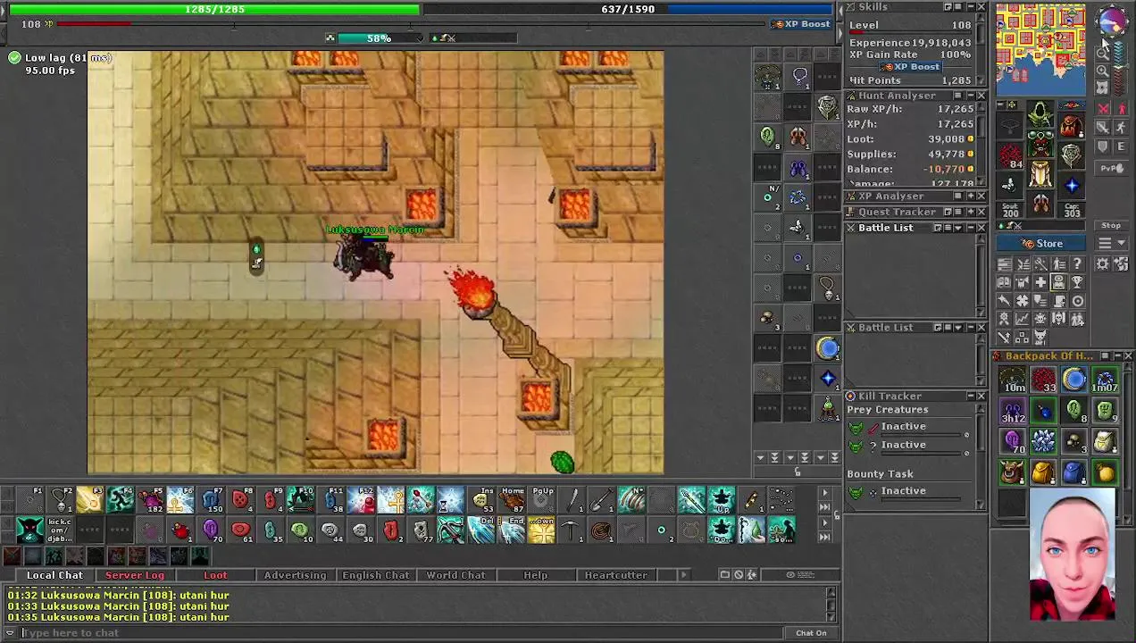Switch to the Advertising channel tab
1136x643 pixels.
tap(295, 575)
